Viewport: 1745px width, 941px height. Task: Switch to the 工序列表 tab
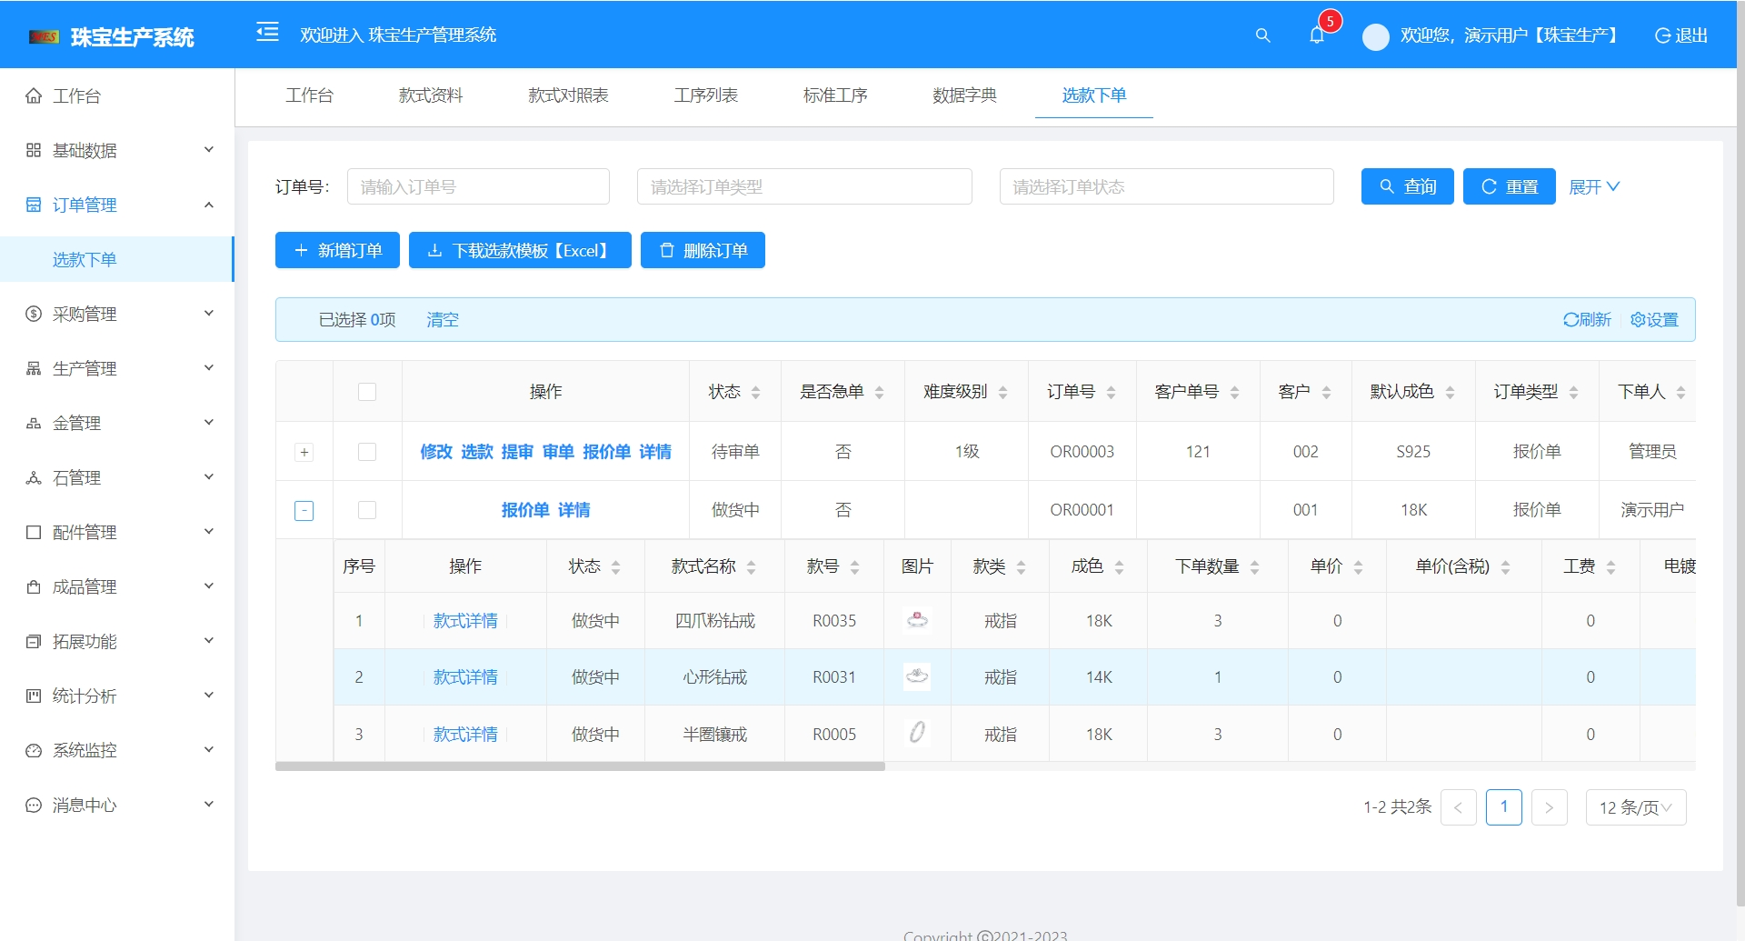706,95
